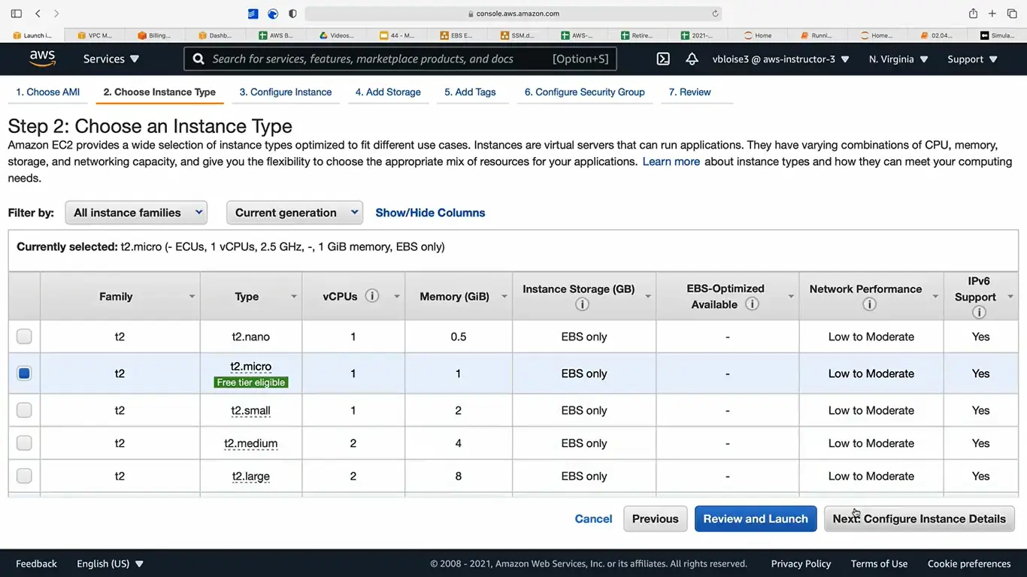Click the vCPUs column sort arrow
The image size is (1027, 577).
pos(397,297)
